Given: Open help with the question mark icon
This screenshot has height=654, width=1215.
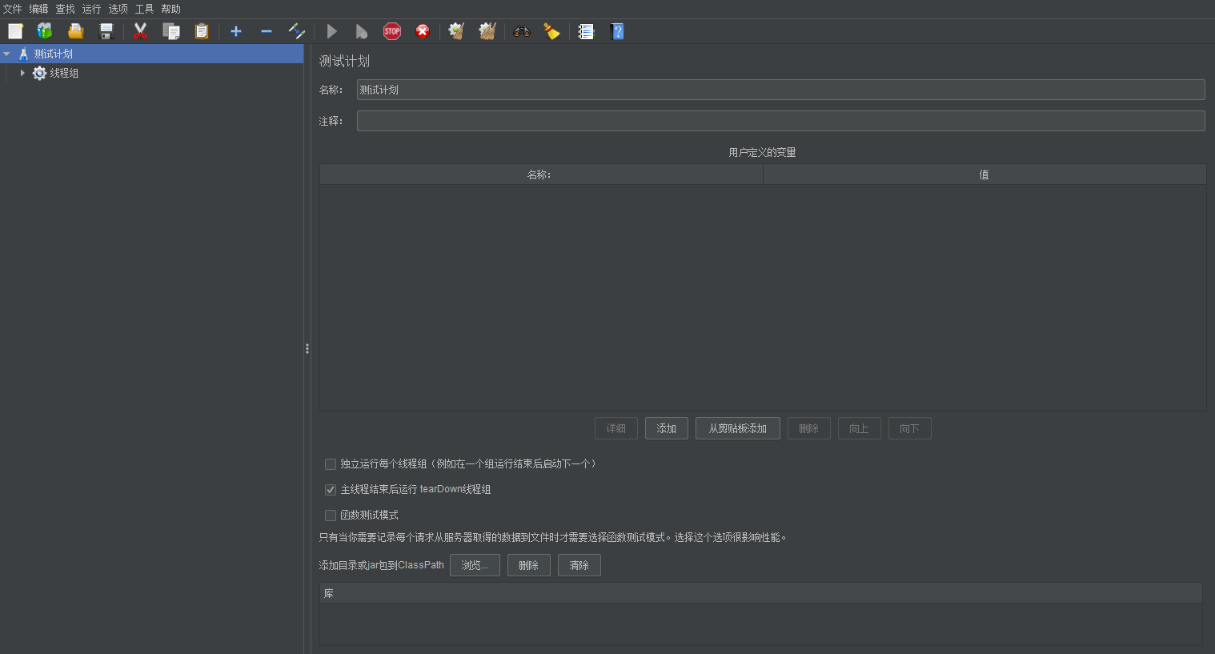Looking at the screenshot, I should click(x=617, y=31).
